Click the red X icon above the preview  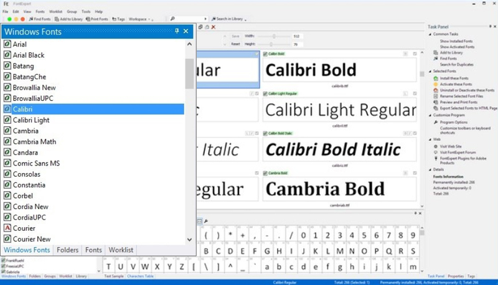click(x=214, y=27)
